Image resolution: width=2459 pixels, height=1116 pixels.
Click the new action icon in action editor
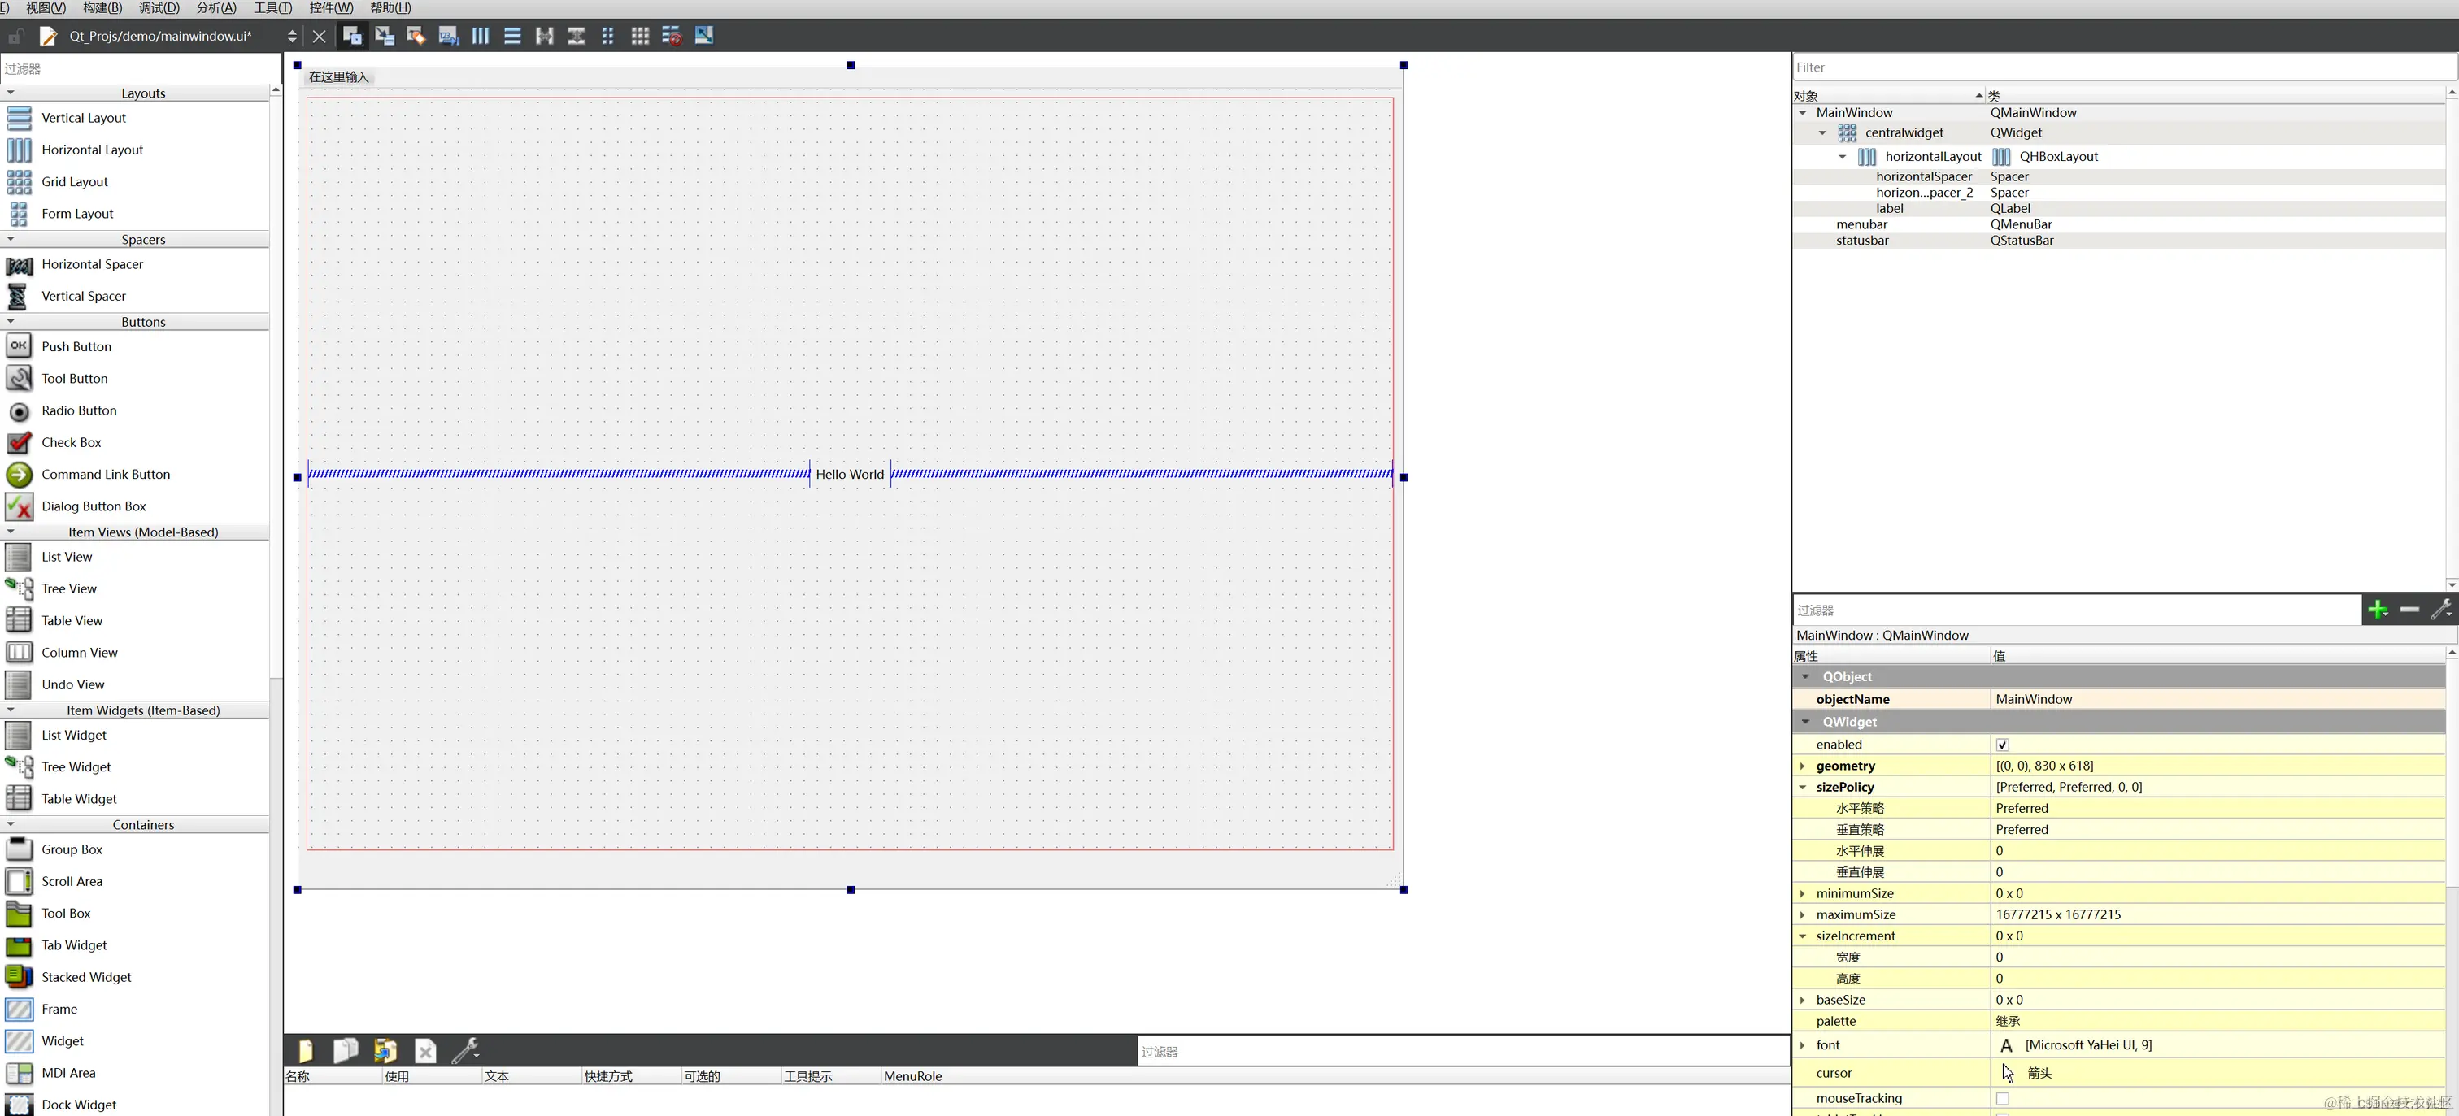pos(306,1051)
